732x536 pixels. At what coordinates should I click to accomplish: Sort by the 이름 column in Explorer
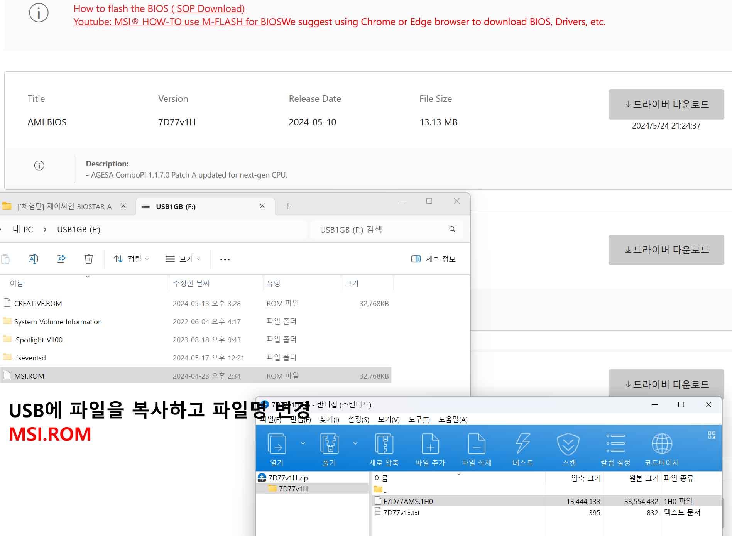coord(85,283)
